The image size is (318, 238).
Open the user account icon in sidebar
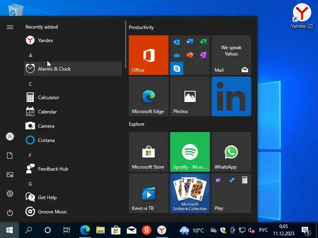[x=10, y=136]
